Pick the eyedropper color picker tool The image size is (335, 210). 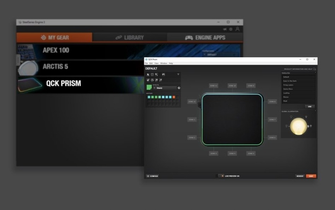pyautogui.click(x=160, y=80)
